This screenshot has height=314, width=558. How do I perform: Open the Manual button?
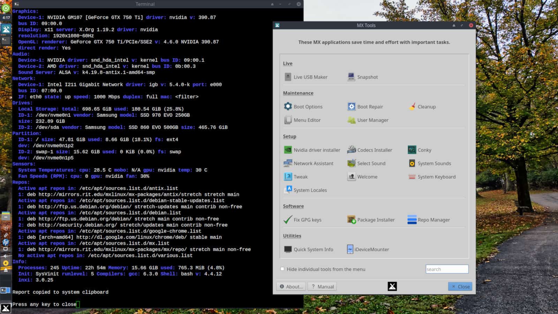(322, 286)
